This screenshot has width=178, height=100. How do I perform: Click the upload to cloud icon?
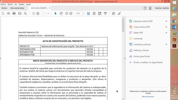8,14
